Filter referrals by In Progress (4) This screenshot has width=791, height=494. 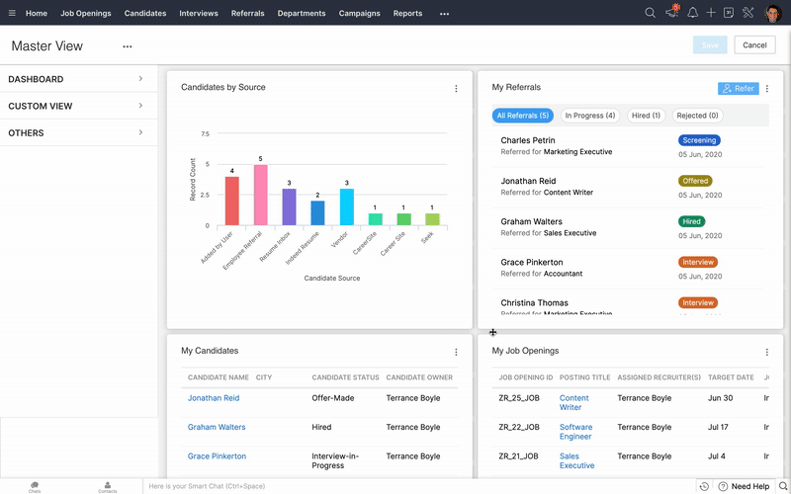[x=589, y=116]
